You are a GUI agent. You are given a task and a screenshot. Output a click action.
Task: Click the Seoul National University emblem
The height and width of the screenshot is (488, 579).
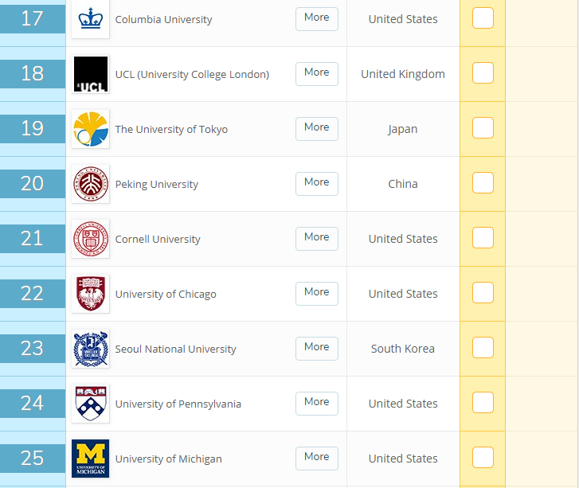coord(90,349)
